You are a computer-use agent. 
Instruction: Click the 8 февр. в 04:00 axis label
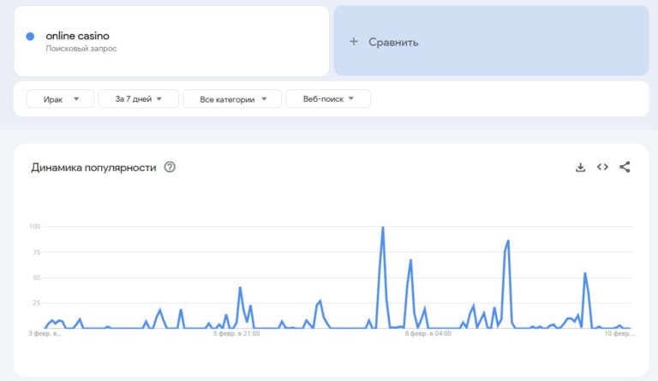click(x=428, y=334)
